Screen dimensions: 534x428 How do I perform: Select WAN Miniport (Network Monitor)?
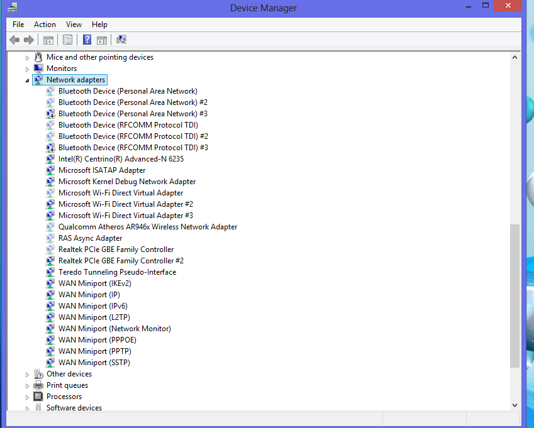[x=114, y=329]
